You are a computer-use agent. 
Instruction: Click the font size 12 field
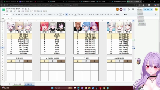(x=60, y=14)
